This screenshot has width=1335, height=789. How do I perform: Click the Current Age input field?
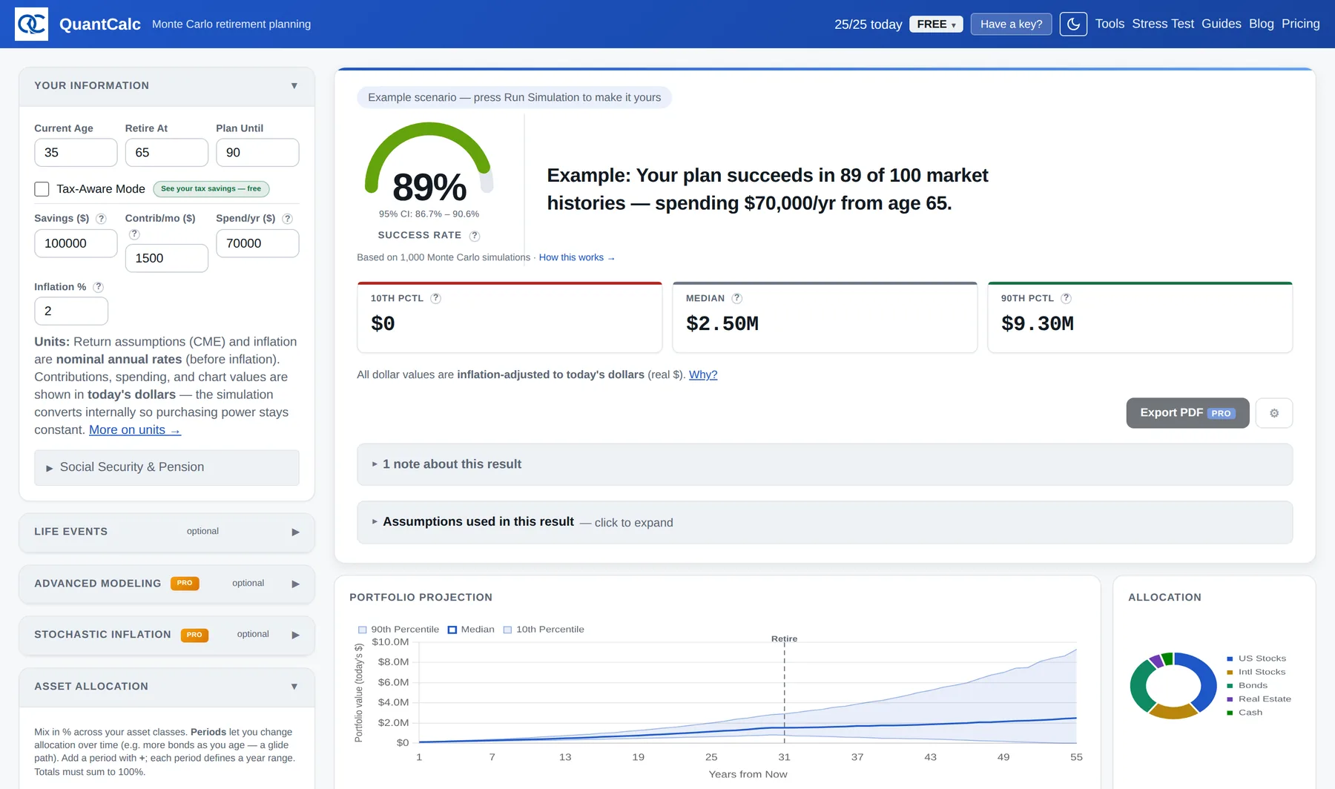pyautogui.click(x=76, y=153)
